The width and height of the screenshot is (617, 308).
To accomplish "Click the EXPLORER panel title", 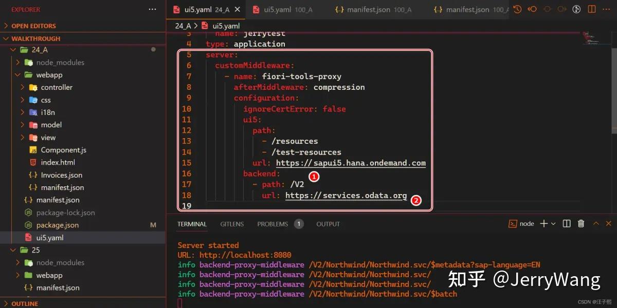I will tap(26, 9).
